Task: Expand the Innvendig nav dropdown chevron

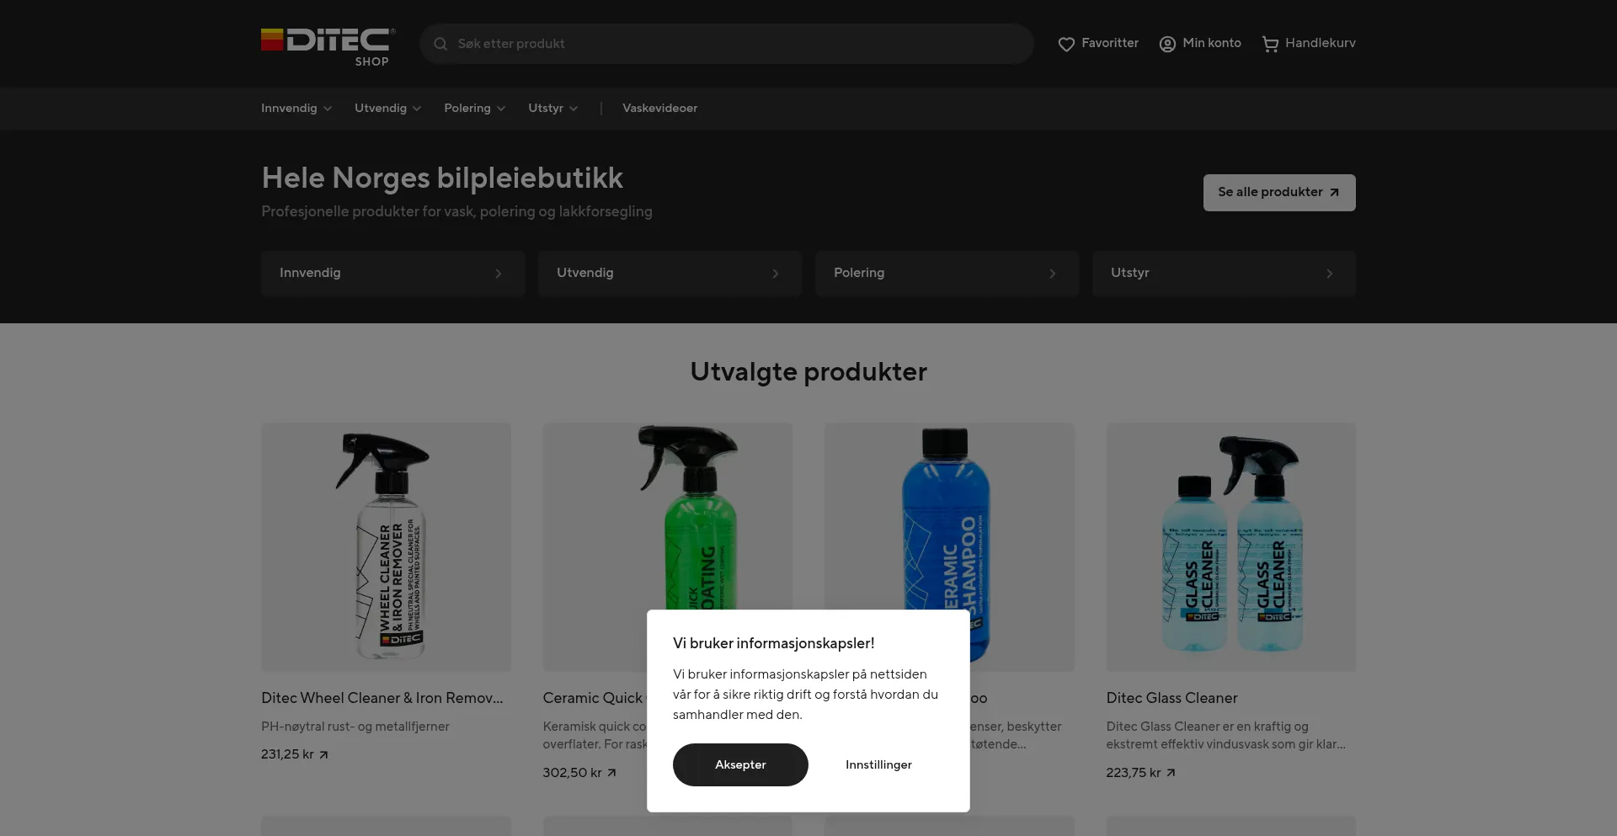Action: [328, 109]
